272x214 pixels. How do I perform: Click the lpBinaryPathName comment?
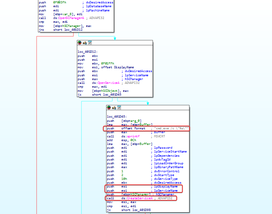169,167
